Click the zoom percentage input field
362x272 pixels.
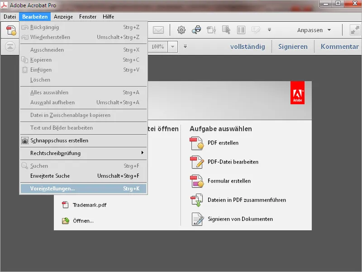click(x=157, y=47)
